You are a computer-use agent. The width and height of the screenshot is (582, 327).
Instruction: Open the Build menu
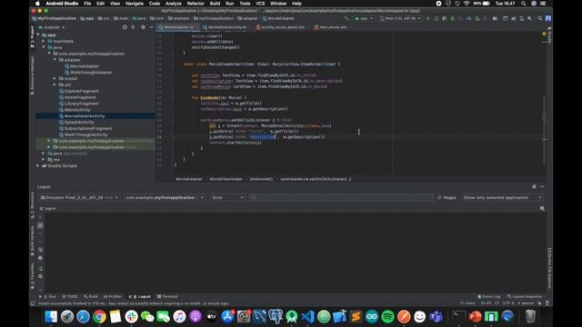click(x=215, y=4)
